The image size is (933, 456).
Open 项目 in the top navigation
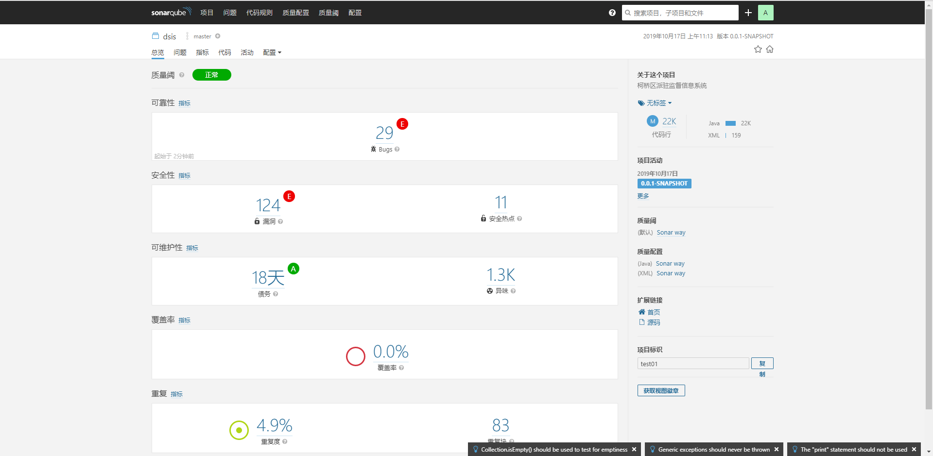207,13
